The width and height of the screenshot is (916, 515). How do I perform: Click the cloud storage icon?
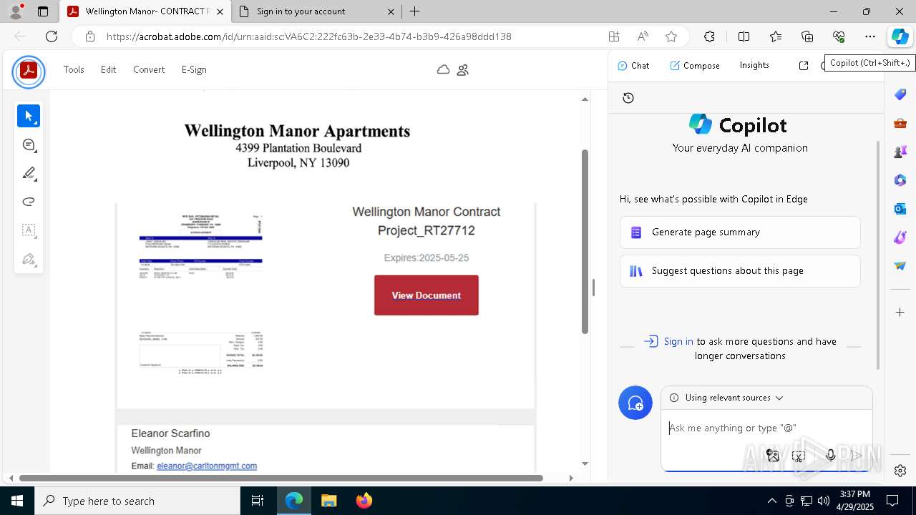pos(443,69)
